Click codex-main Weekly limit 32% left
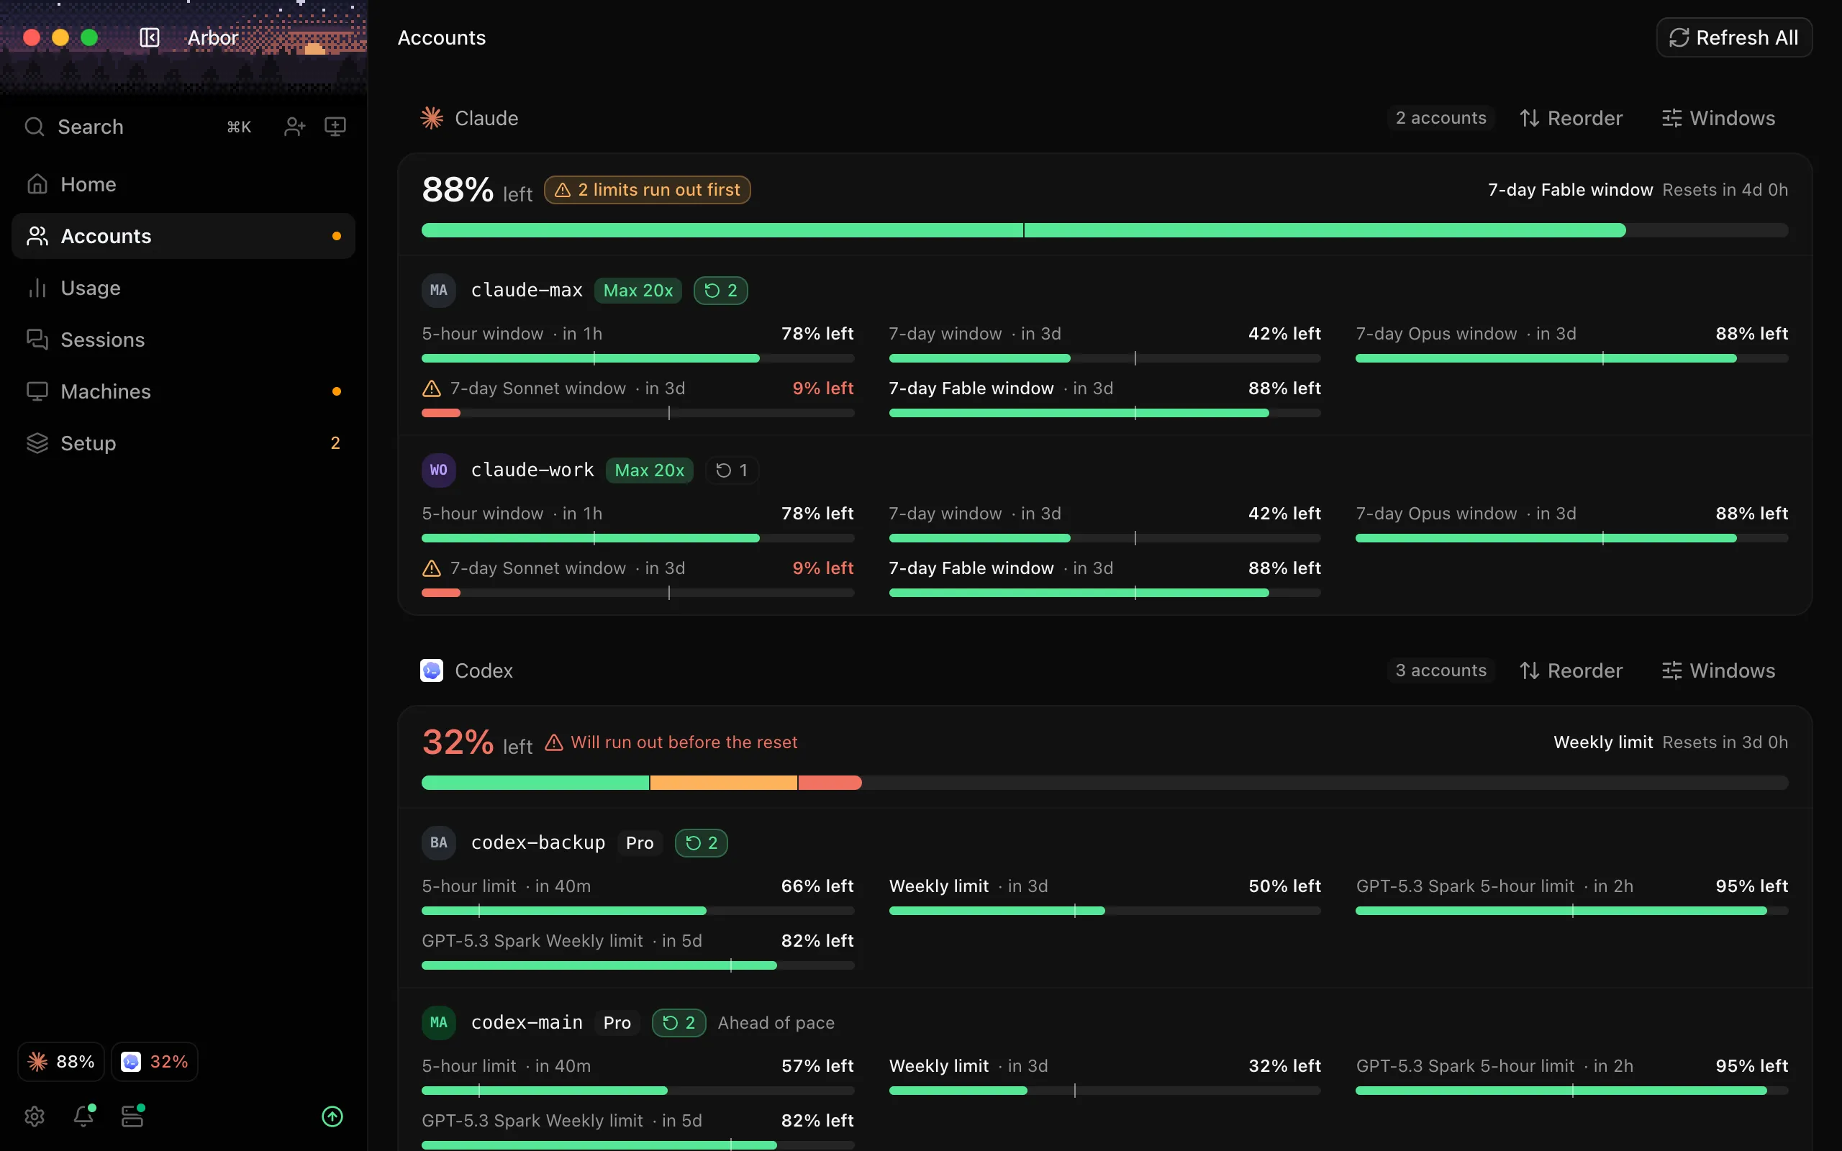The height and width of the screenshot is (1151, 1842). pyautogui.click(x=1284, y=1065)
